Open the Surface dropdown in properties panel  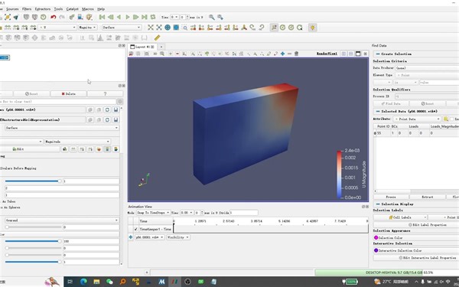coord(62,128)
